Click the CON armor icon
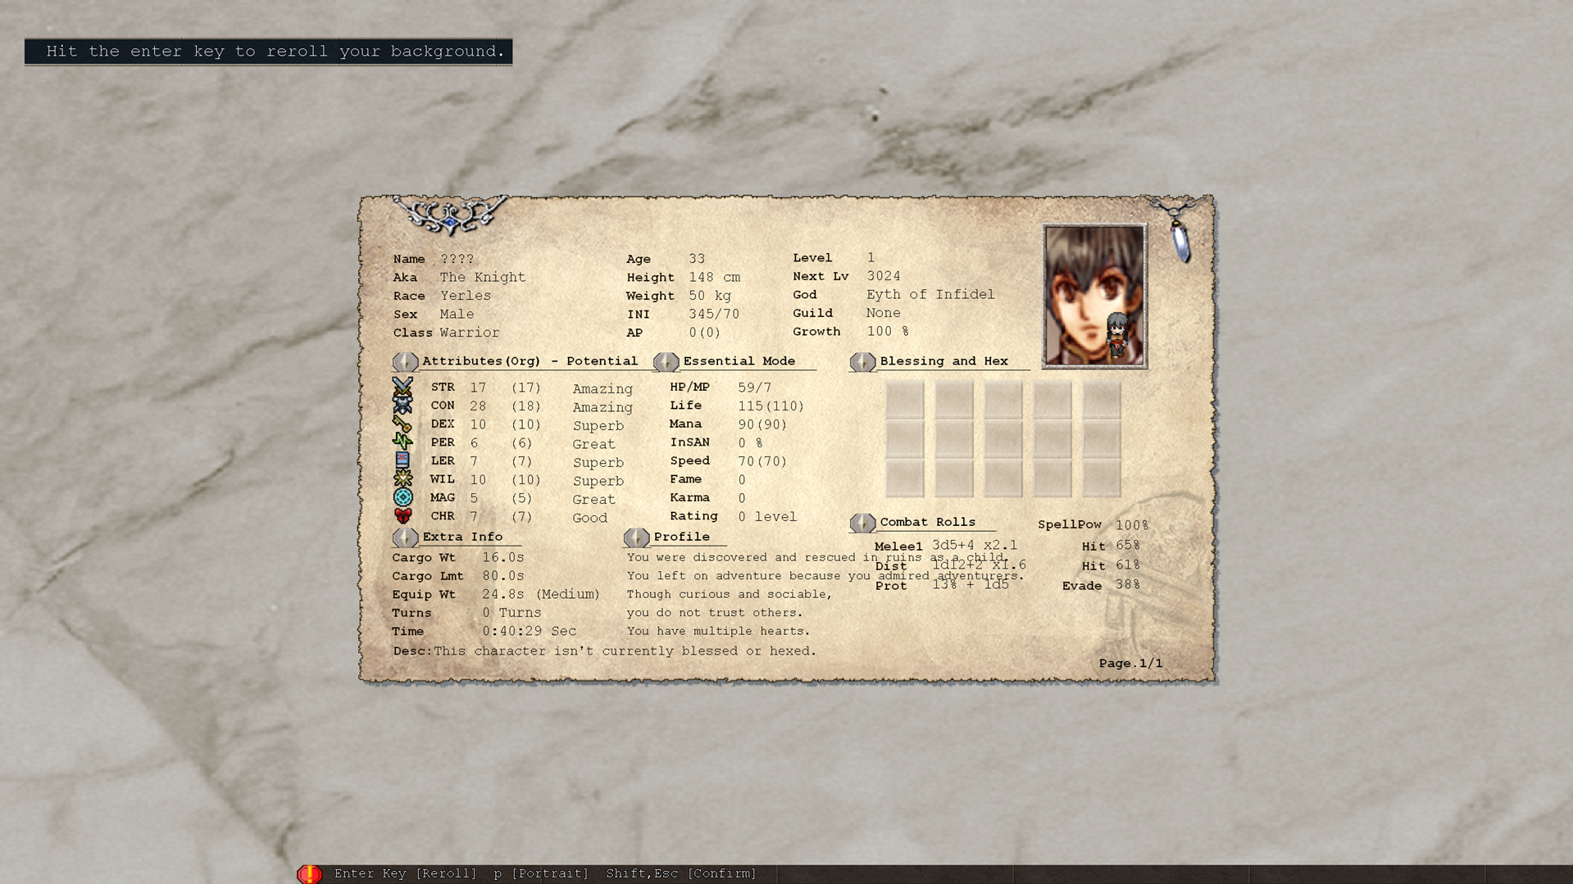Viewport: 1573px width, 884px height. (402, 405)
